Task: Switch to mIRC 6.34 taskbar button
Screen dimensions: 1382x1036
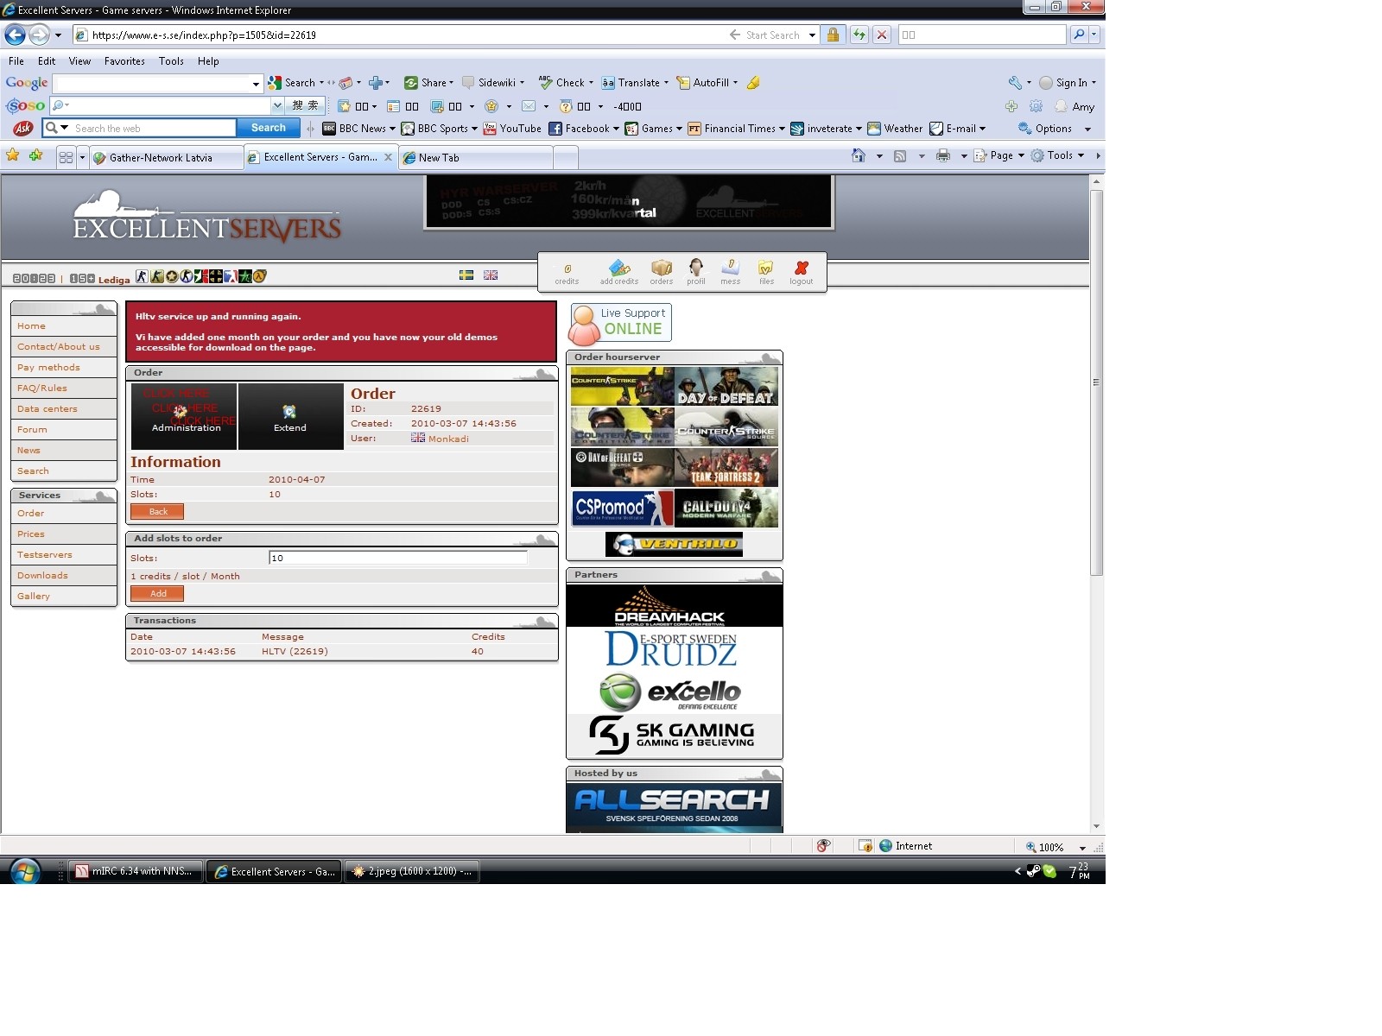Action: [136, 871]
